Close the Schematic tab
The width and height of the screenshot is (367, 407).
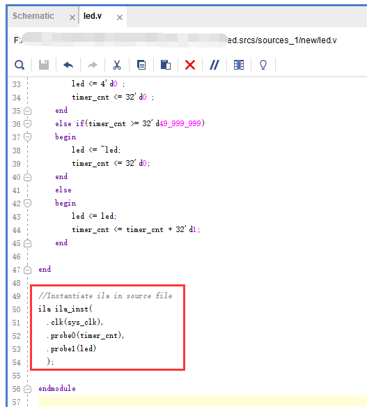(72, 17)
